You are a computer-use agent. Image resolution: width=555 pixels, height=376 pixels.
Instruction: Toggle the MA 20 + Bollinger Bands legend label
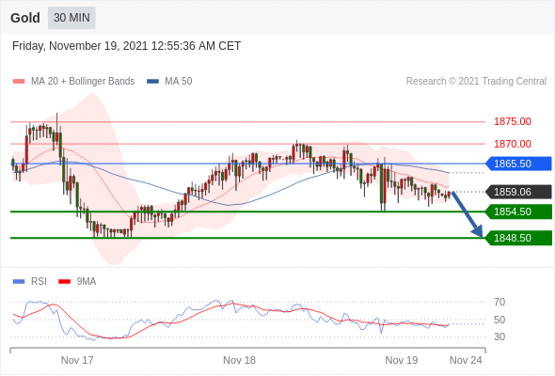pos(83,82)
